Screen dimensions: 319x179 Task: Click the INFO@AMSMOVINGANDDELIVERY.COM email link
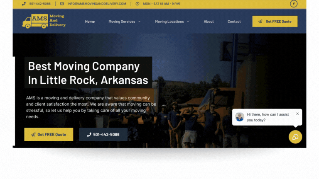point(97,4)
